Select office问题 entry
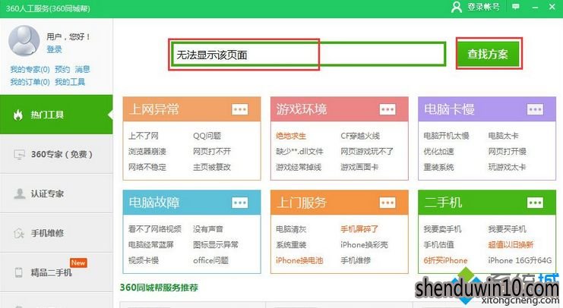This screenshot has width=563, height=308. tap(210, 260)
